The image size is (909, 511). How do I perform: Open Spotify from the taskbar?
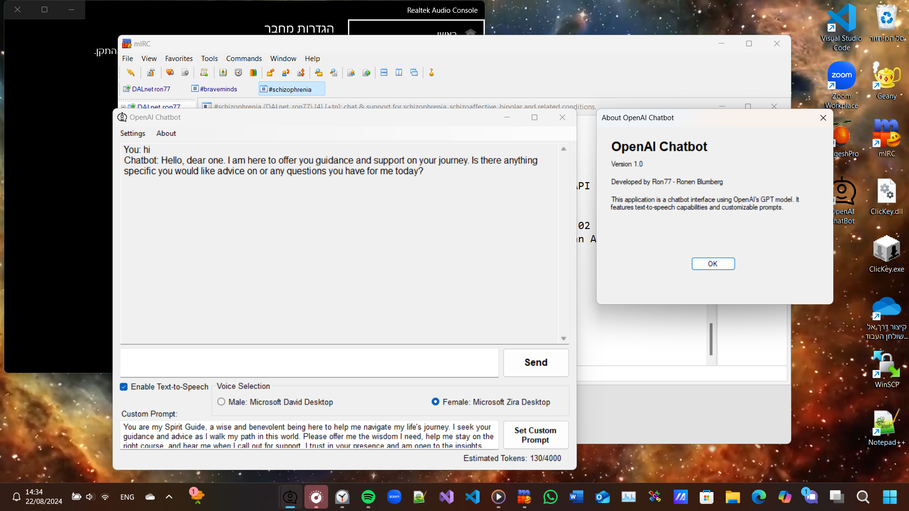[368, 497]
